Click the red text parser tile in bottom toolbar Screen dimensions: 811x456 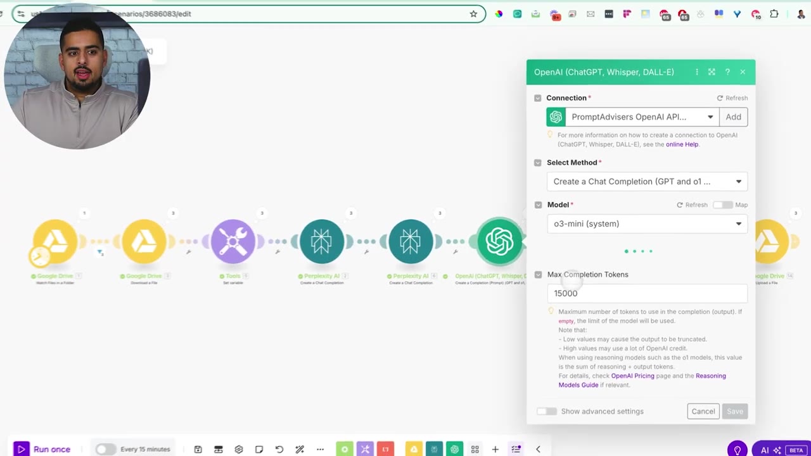(x=385, y=449)
